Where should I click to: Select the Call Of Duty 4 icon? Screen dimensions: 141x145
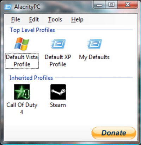coord(22,92)
